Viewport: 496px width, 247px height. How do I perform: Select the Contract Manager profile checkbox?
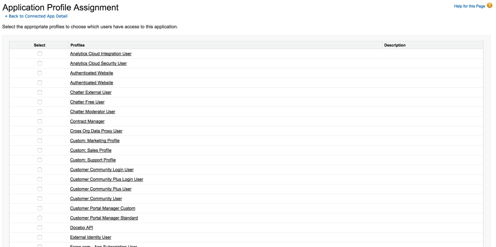[40, 122]
